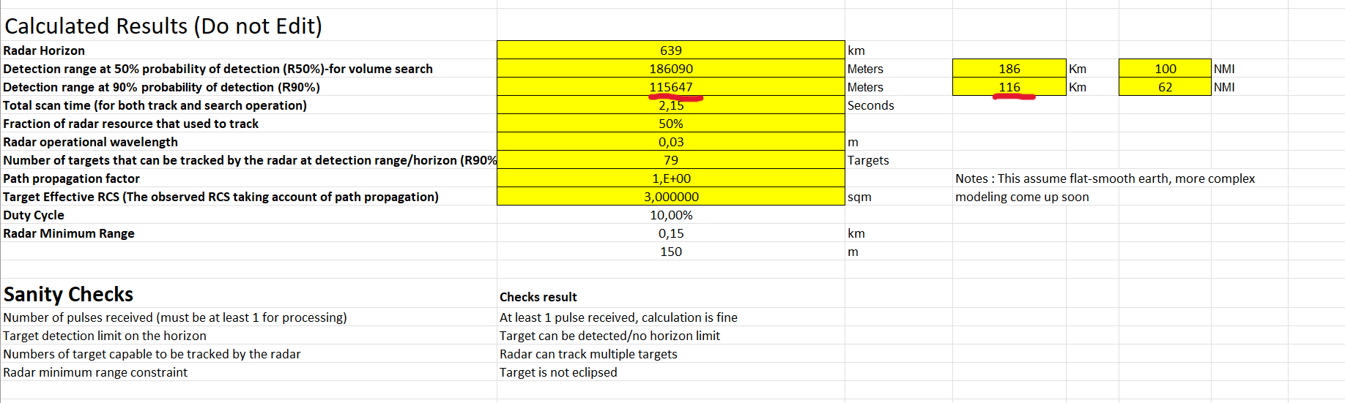Click the 'Target is not eclipsed' result
This screenshot has height=403, width=1345.
[x=558, y=372]
